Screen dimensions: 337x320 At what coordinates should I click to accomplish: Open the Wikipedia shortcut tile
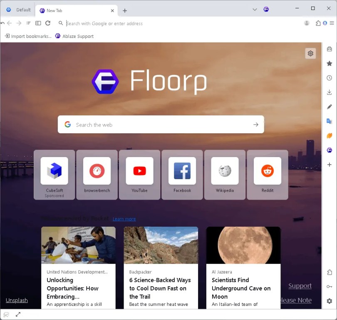225,175
